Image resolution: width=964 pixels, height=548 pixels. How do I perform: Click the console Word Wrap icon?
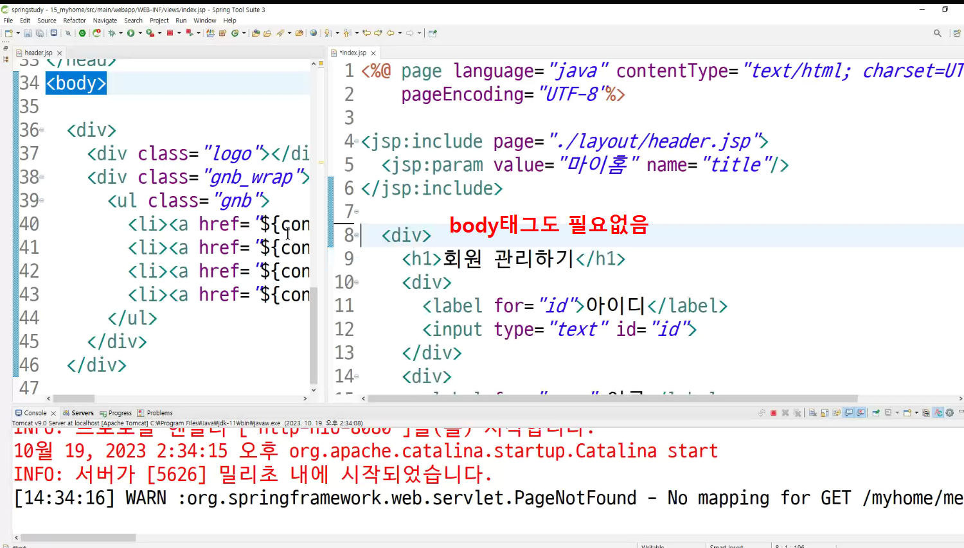pos(836,413)
